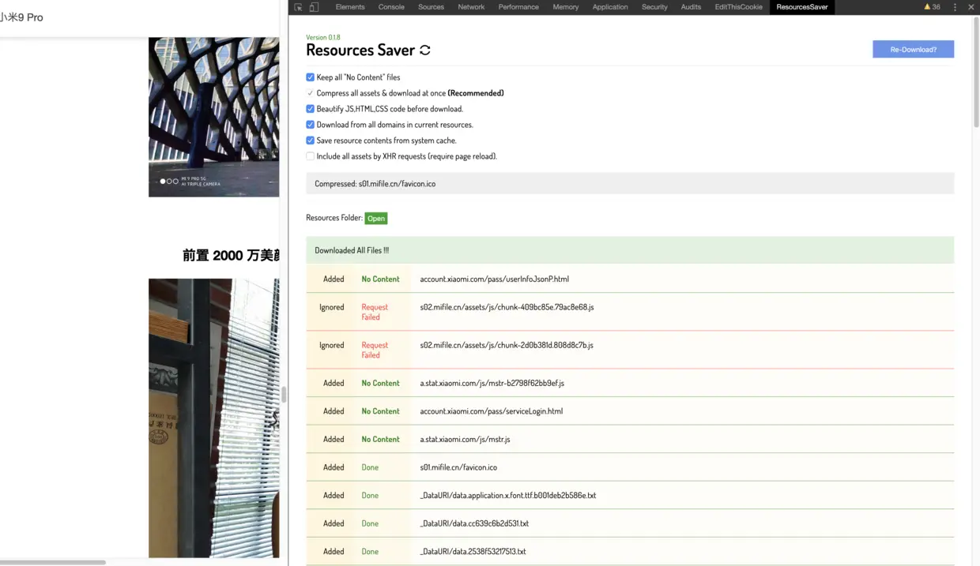Click the DevTools vertical scrollbar thumb
This screenshot has height=566, width=980.
click(976, 71)
